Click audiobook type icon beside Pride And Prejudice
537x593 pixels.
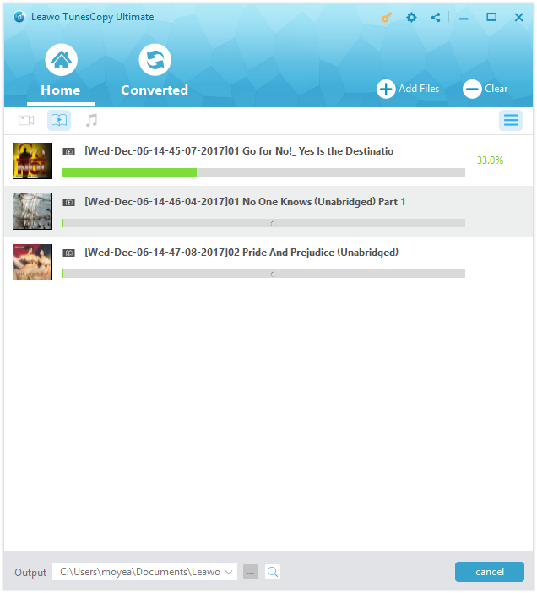coord(68,253)
